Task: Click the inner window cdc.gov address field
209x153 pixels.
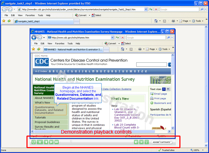Action: coord(79,38)
